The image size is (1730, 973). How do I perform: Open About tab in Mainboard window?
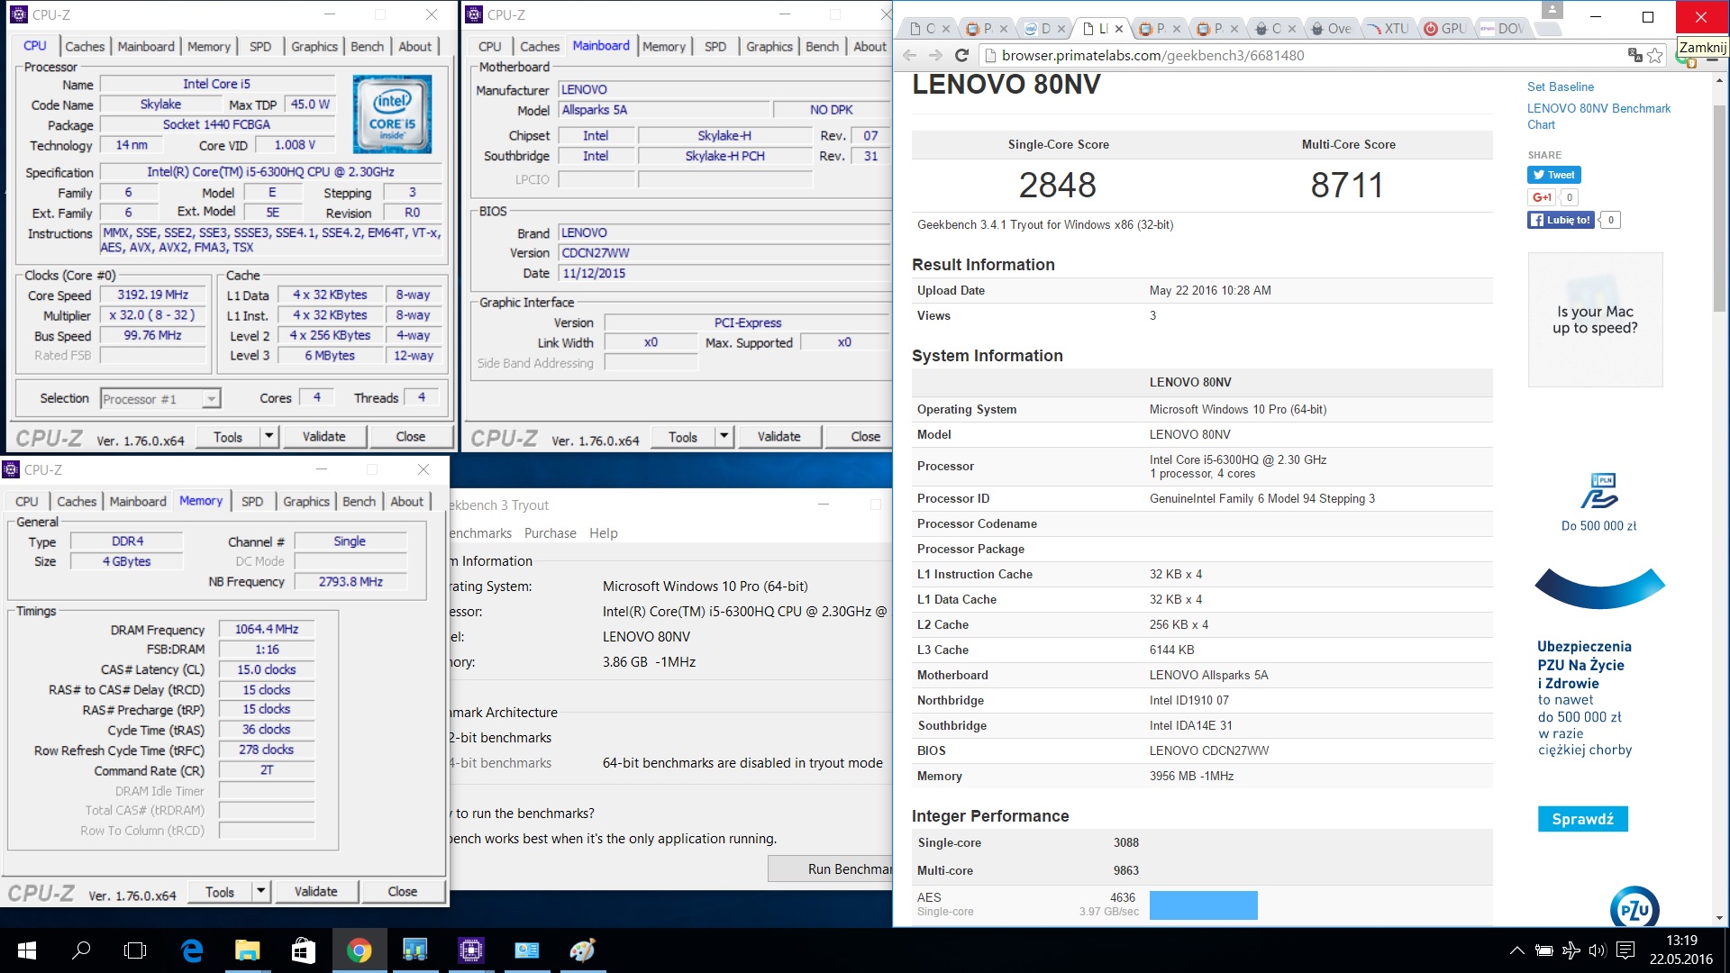(x=870, y=47)
